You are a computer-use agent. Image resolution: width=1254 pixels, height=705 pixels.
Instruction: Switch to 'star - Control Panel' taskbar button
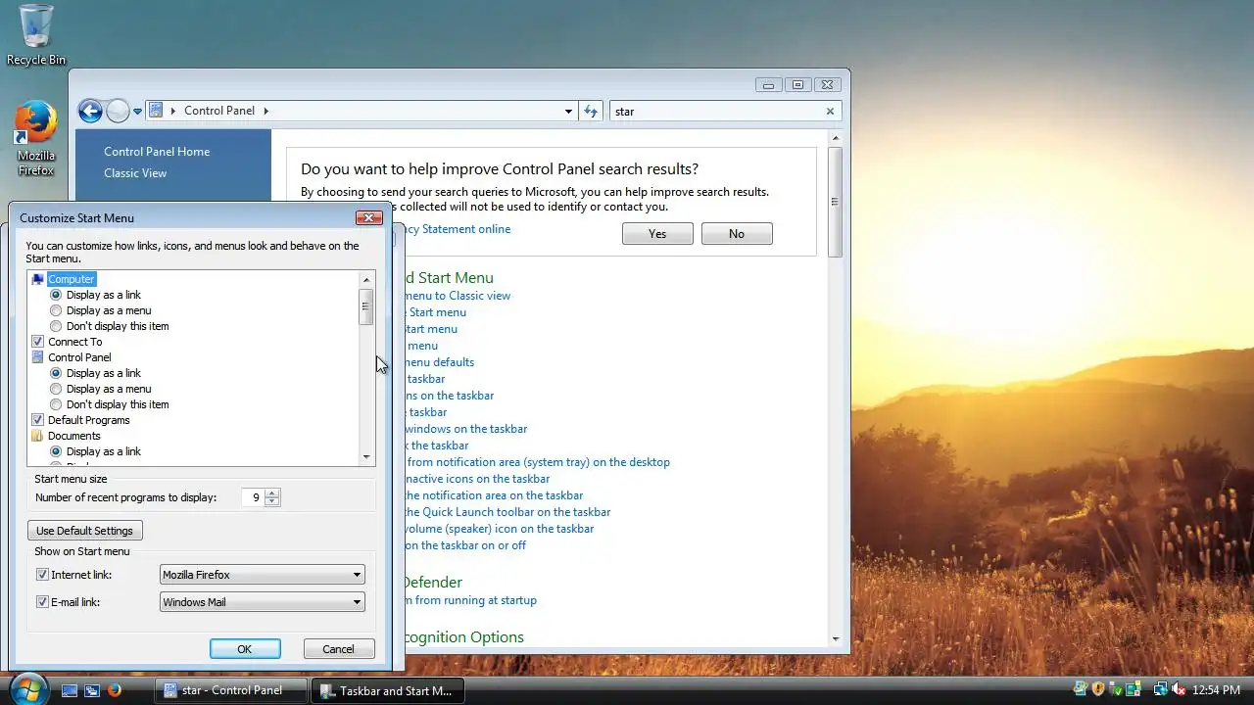231,690
